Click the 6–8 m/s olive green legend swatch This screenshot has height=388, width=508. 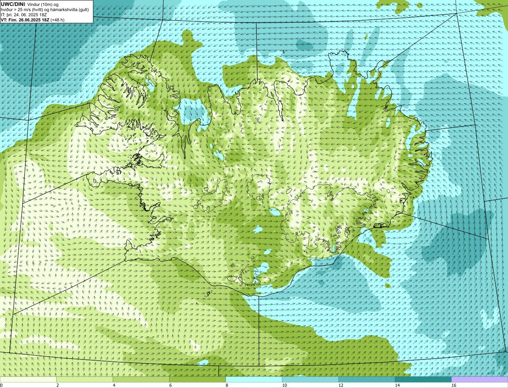(198, 379)
